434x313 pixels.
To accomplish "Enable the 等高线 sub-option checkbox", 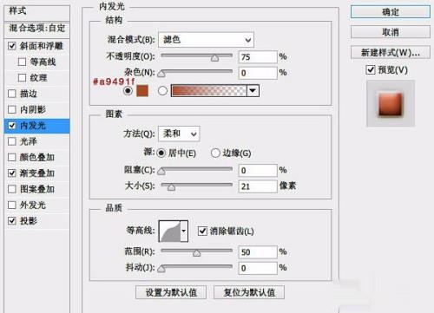I will (x=22, y=62).
